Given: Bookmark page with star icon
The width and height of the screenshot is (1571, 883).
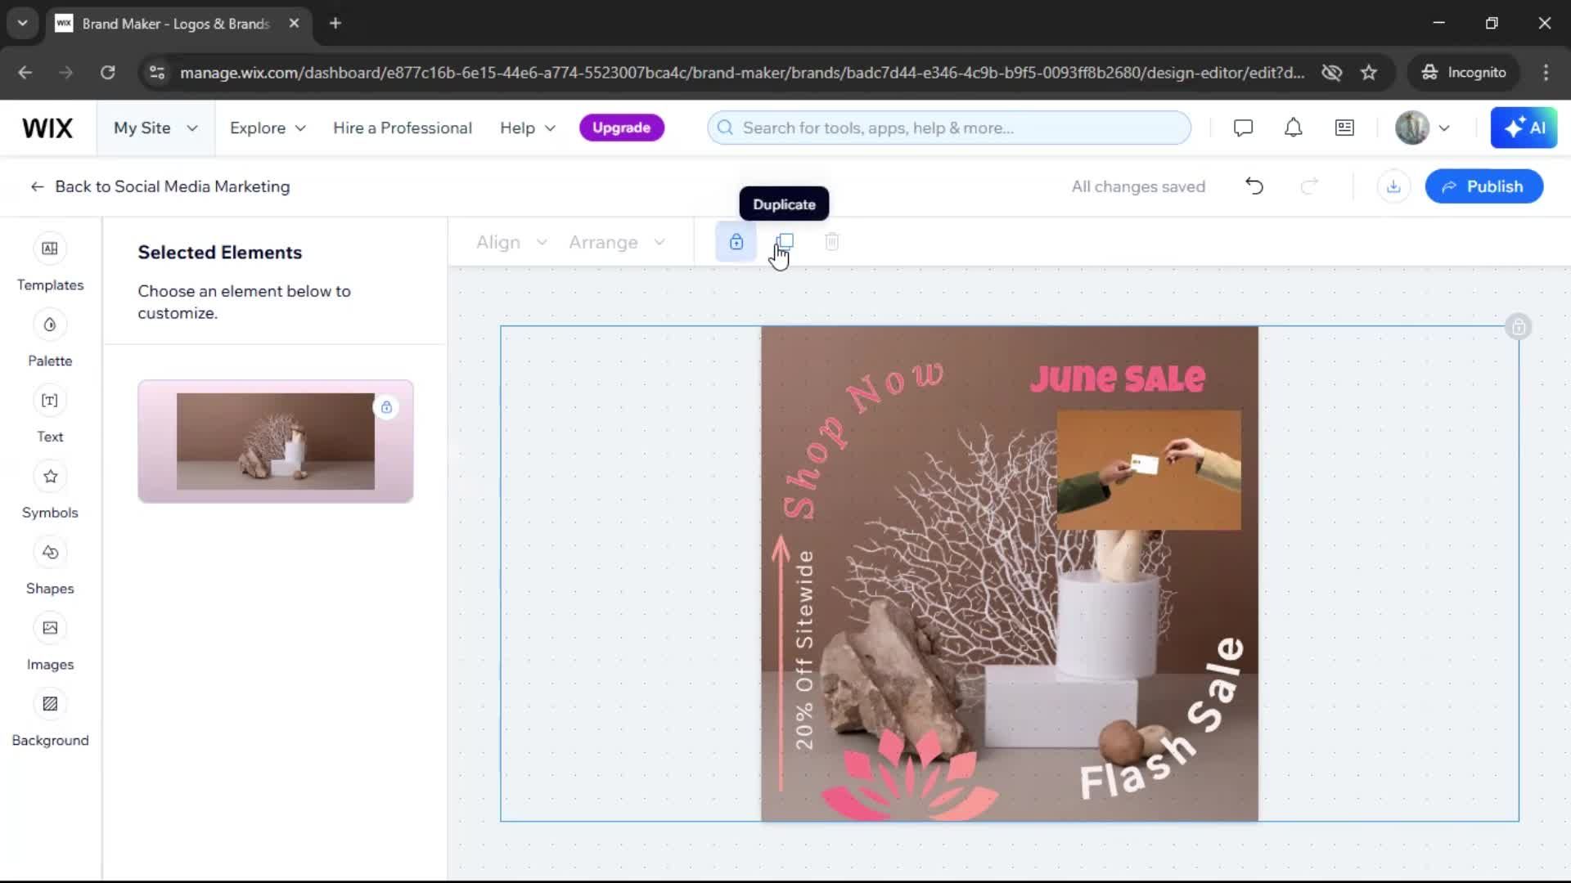Looking at the screenshot, I should 1369,73.
